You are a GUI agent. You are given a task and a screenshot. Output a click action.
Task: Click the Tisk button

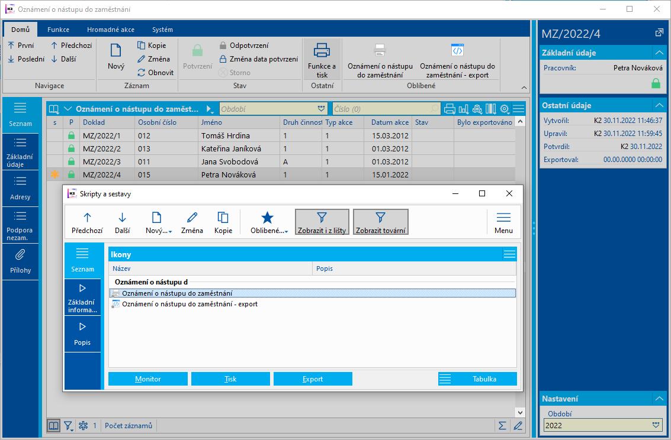(x=230, y=379)
